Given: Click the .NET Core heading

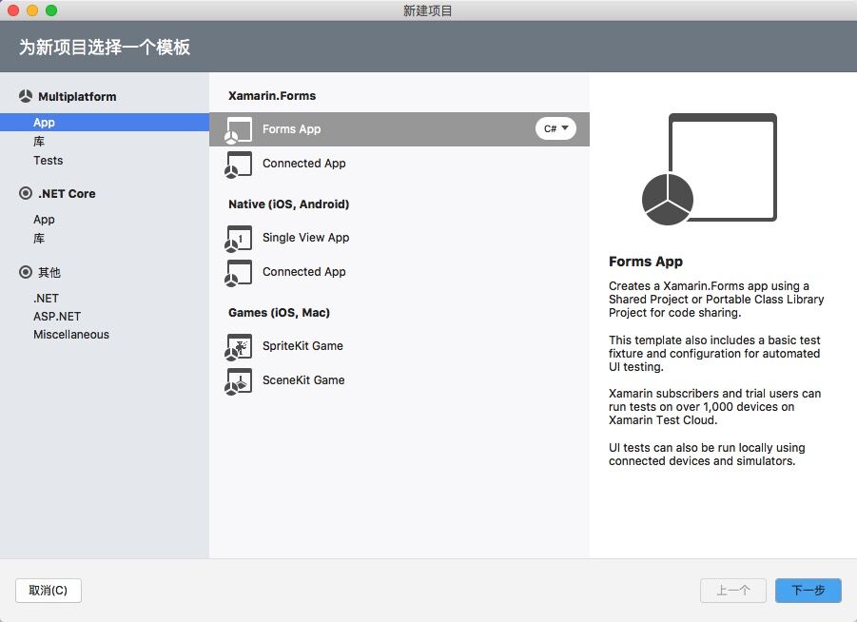Looking at the screenshot, I should 67,193.
